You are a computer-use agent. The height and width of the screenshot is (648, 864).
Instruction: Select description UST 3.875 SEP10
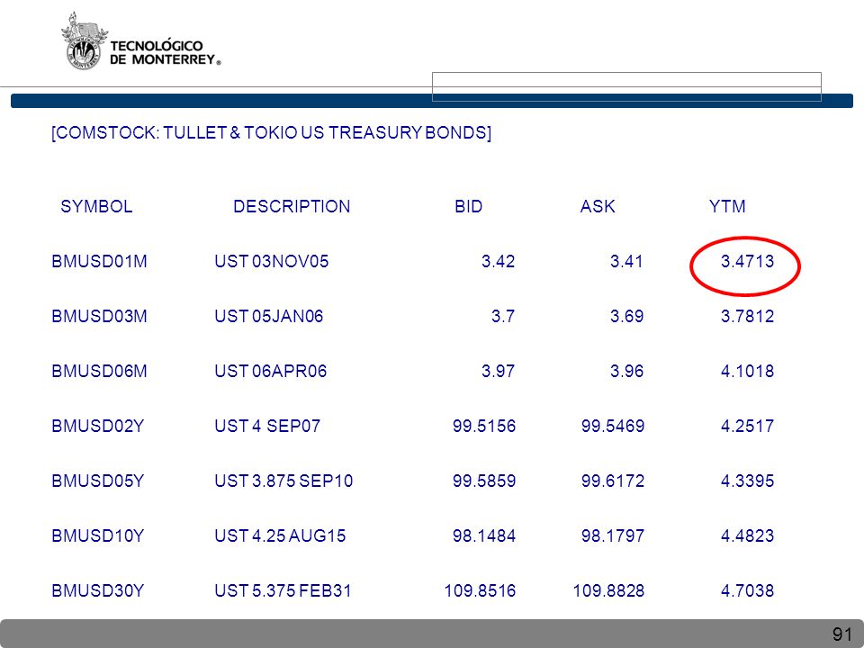click(x=283, y=481)
